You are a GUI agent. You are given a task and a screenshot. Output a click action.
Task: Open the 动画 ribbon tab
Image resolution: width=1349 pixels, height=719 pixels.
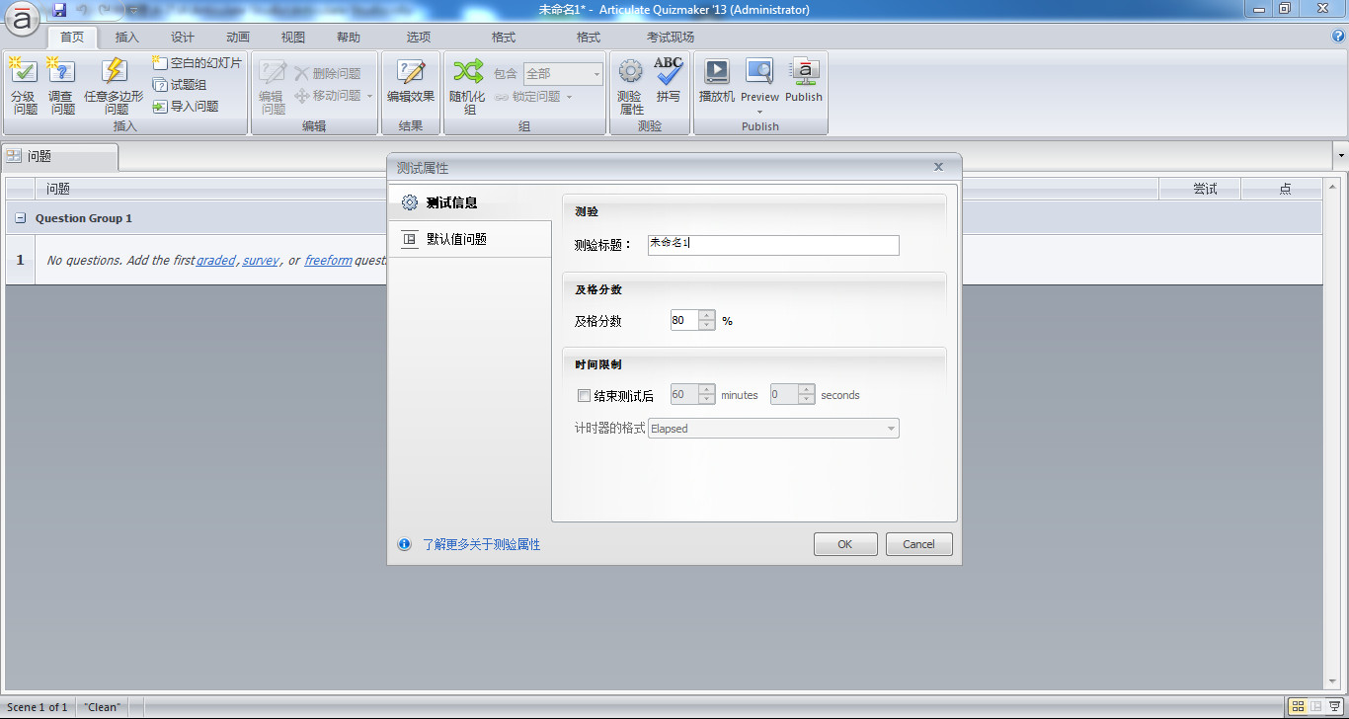click(238, 38)
